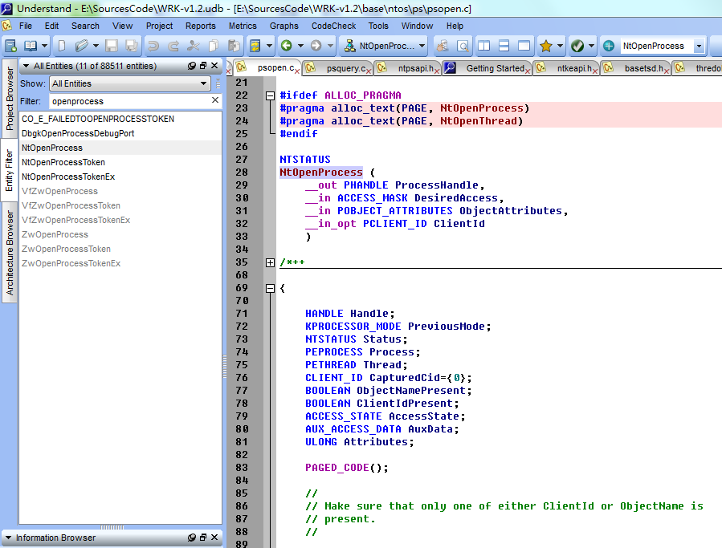Select CO_E_FAILEDTOOPENPROCESSTOKEN entity

(98, 119)
